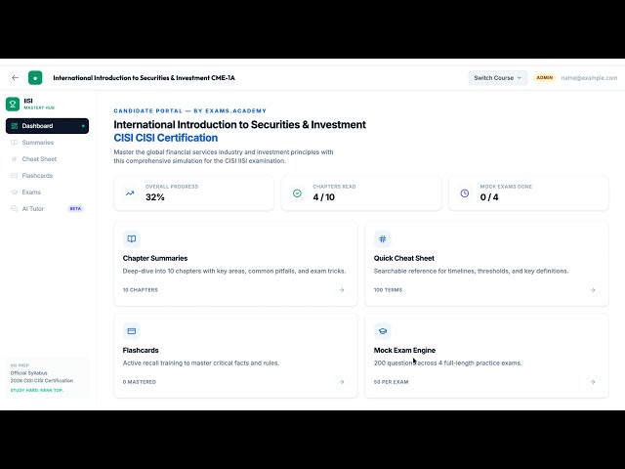Viewport: 625px width, 469px height.
Task: Open the Chapter Summaries card title
Action: pyautogui.click(x=155, y=258)
